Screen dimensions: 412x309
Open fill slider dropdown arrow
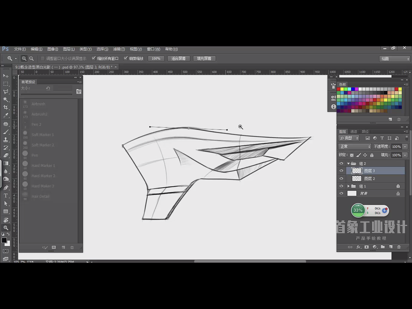[x=405, y=155]
